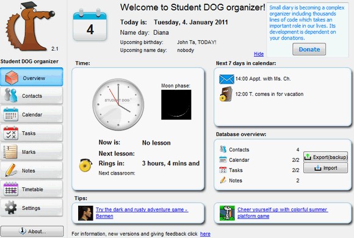Go to the Tasks section

[x=32, y=133]
